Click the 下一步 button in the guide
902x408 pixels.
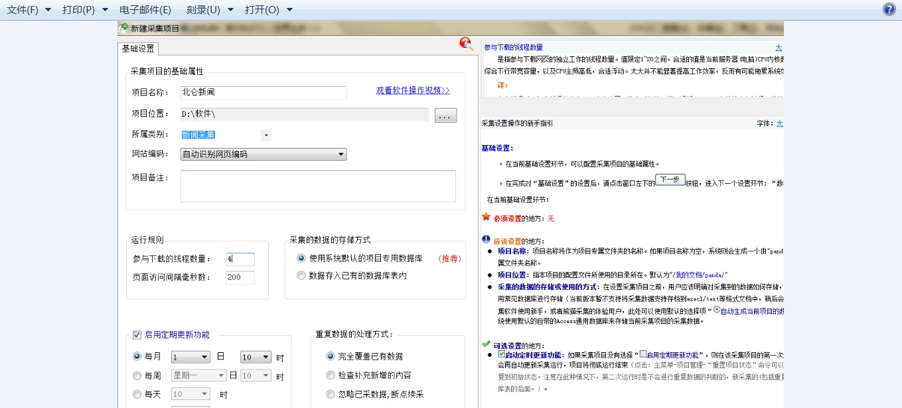pyautogui.click(x=670, y=180)
